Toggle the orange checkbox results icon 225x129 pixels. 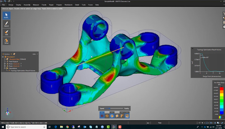127,116
